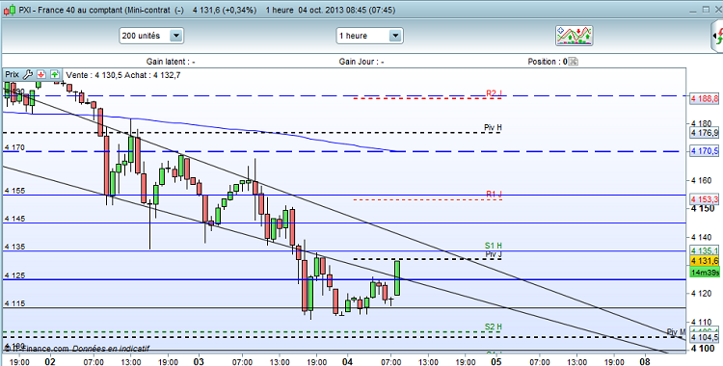Click the 4 155 level label on left
Viewport: 723px width, 366px height.
pyautogui.click(x=13, y=191)
